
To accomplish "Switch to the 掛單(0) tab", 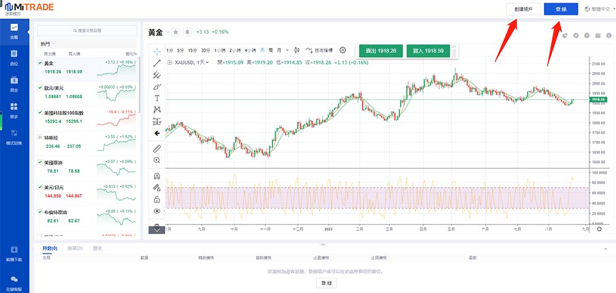I will tap(75, 249).
